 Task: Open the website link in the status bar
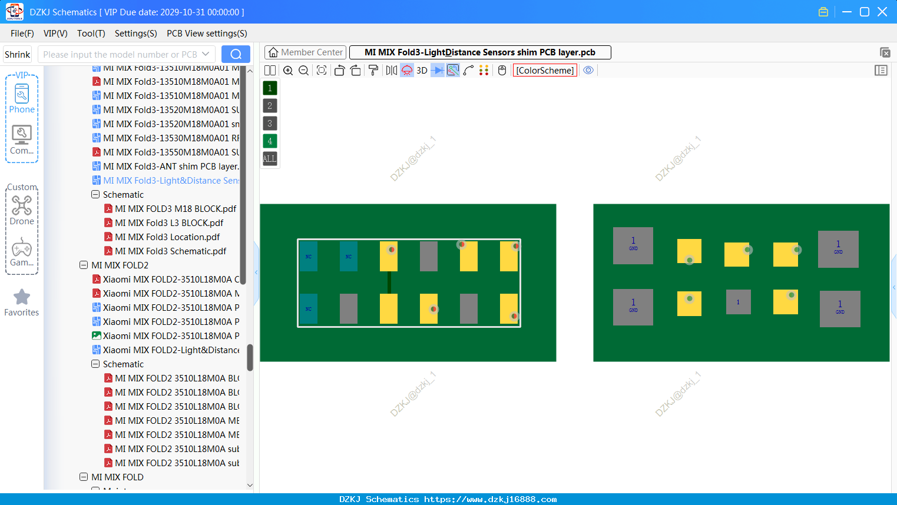point(490,499)
